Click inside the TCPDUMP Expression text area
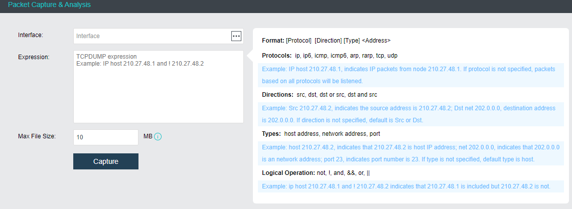 (x=158, y=90)
